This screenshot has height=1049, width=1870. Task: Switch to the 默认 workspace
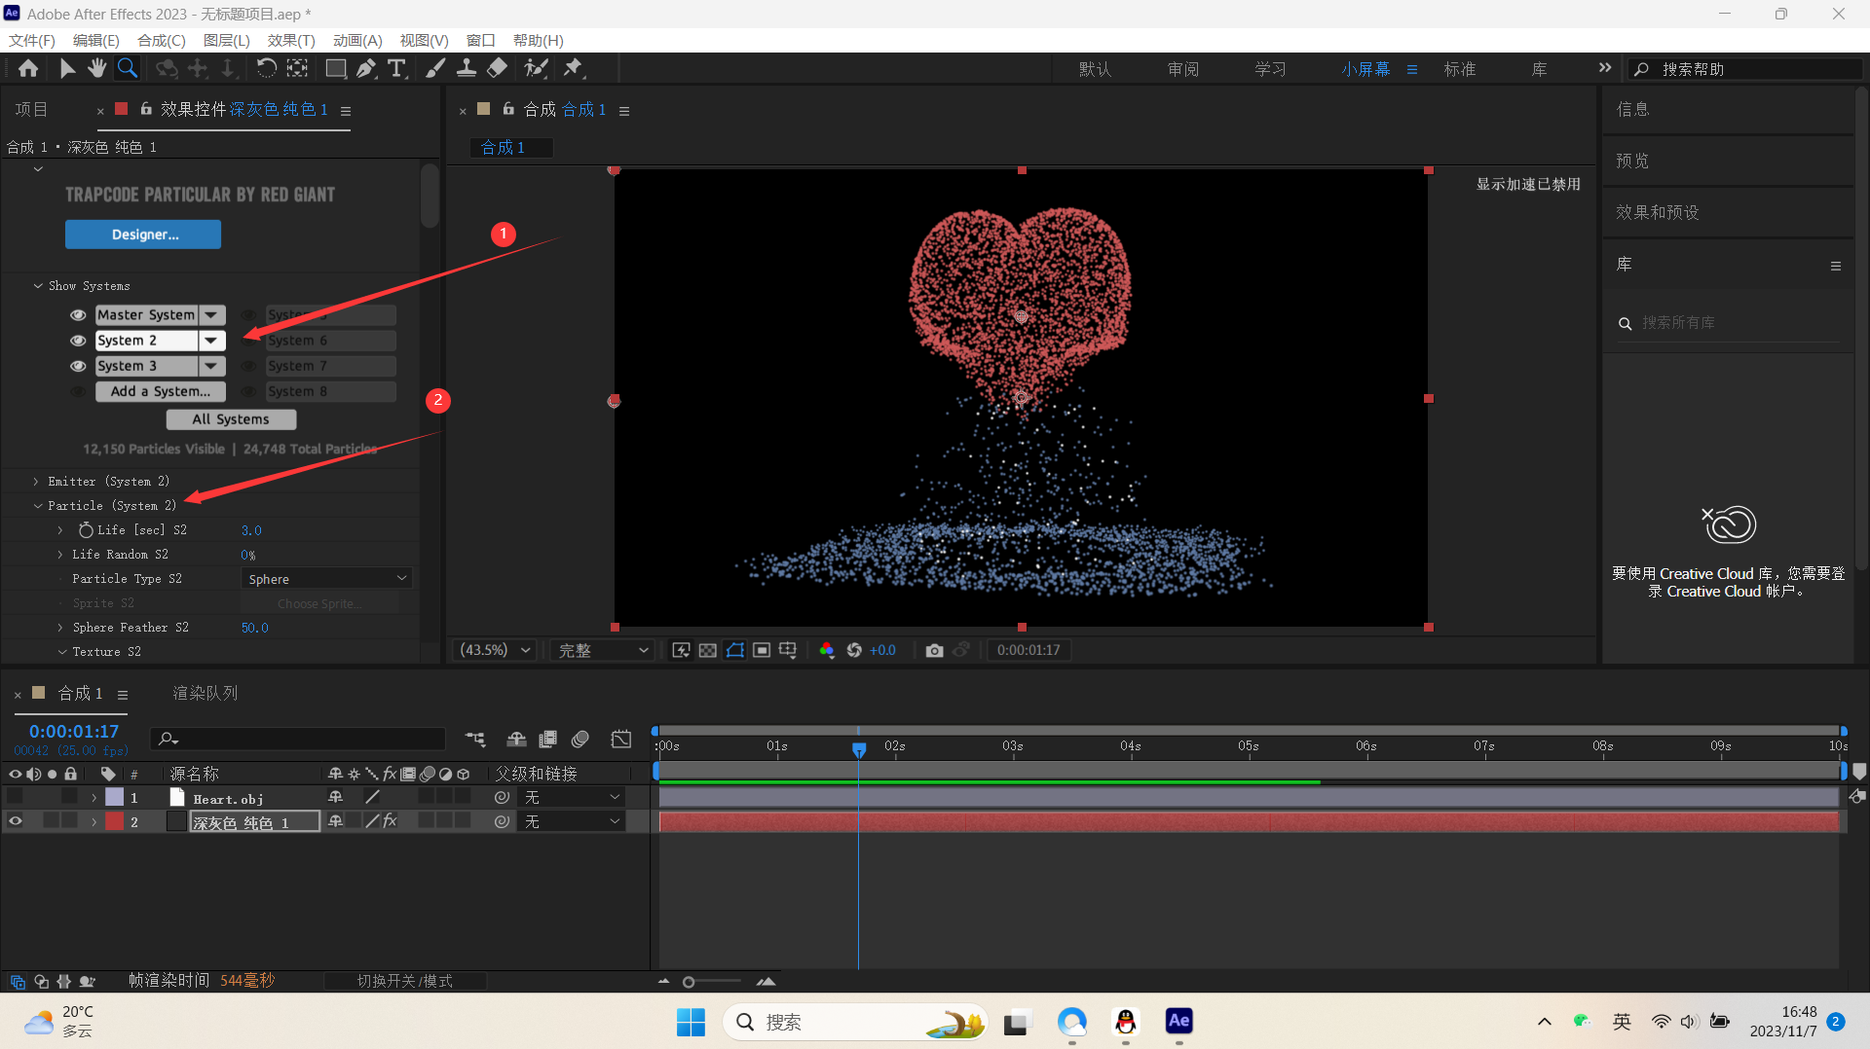(x=1095, y=69)
